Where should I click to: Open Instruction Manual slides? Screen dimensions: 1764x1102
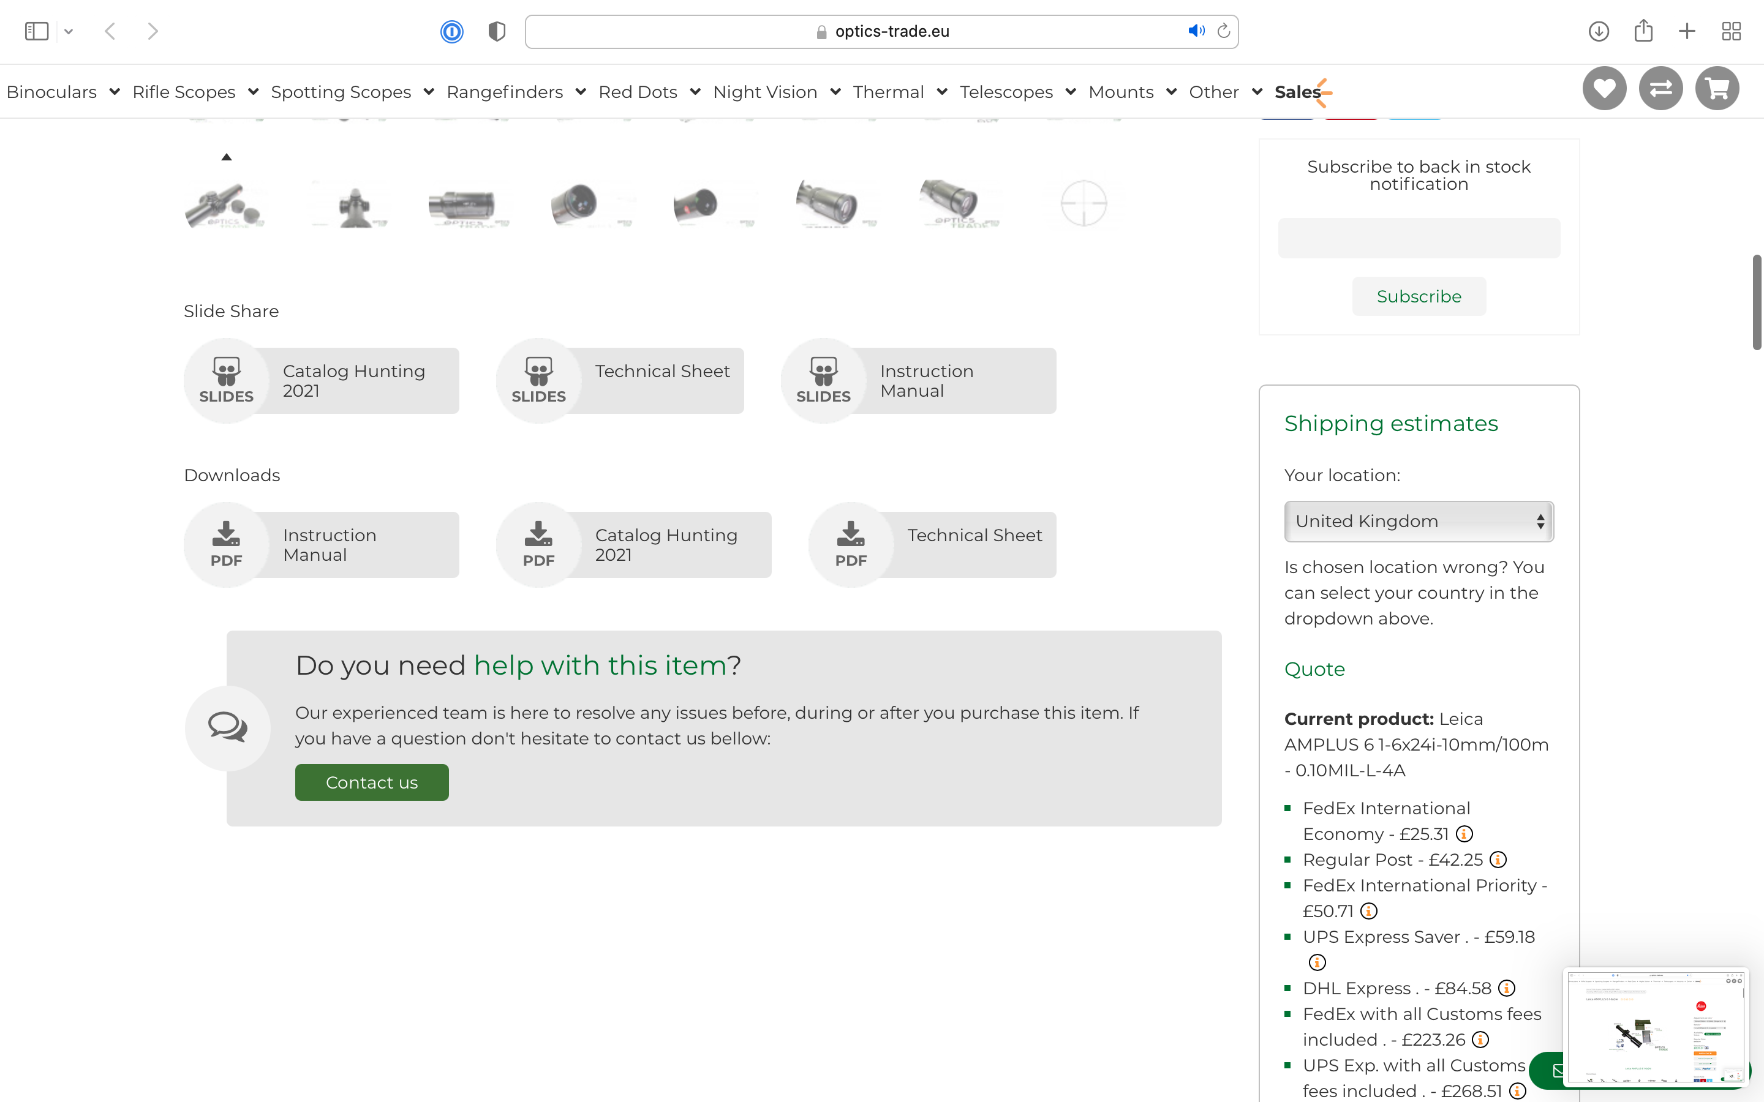[919, 380]
